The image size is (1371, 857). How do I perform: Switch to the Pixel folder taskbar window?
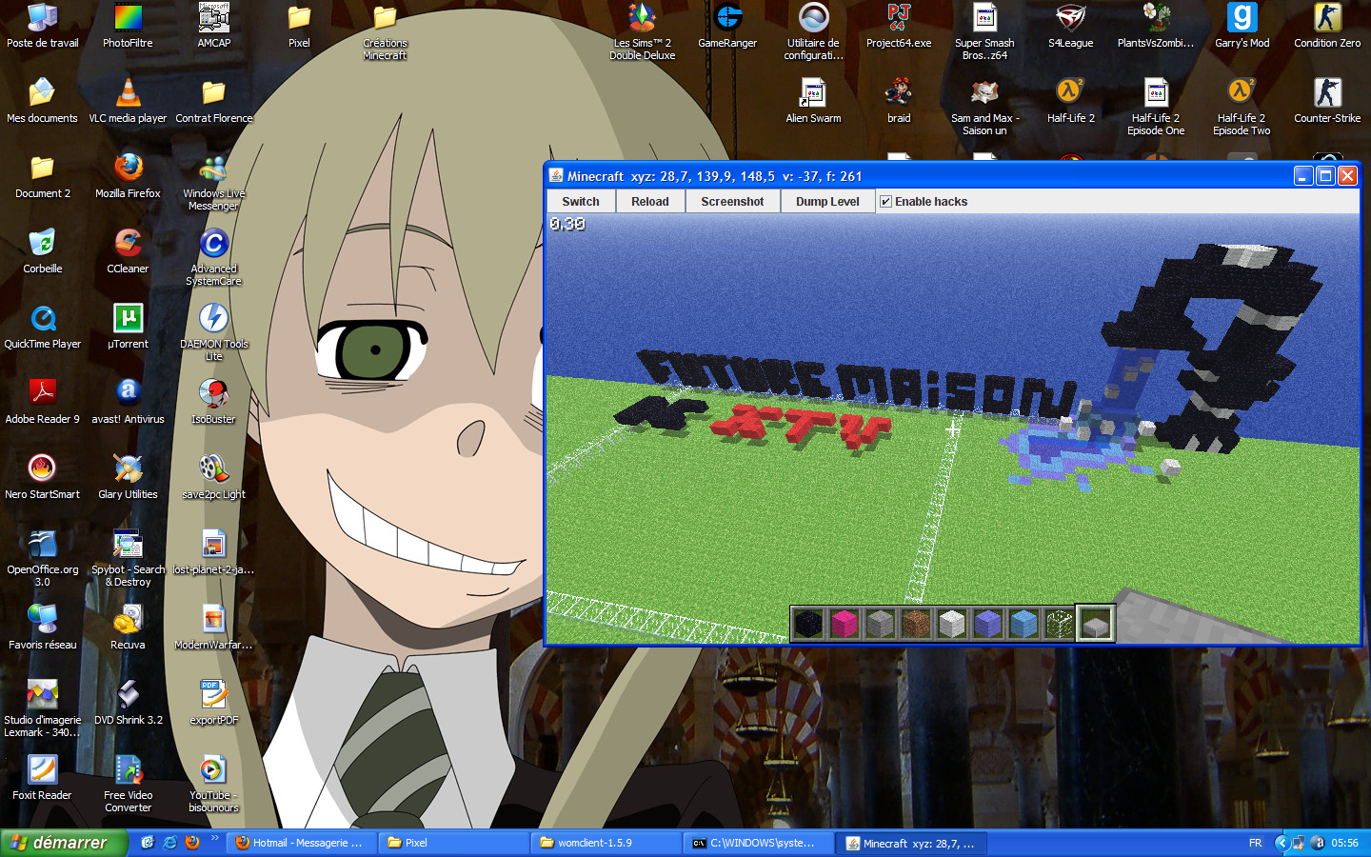tap(454, 843)
